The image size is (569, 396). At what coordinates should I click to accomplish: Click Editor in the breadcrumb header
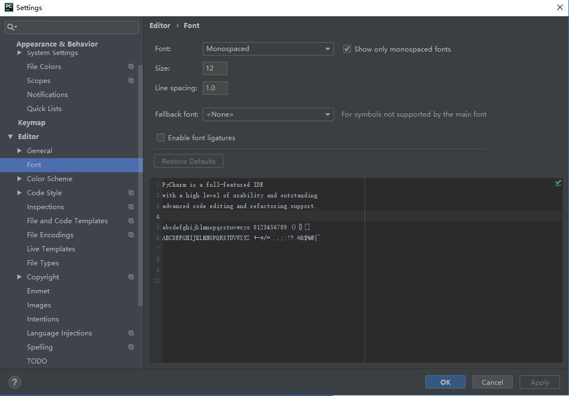coord(160,26)
